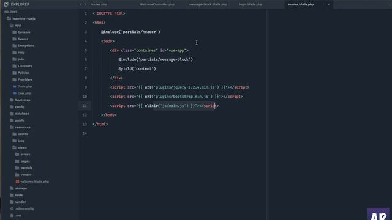Click the FOLDERS section heading
This screenshot has width=392, height=220.
coord(11,12)
